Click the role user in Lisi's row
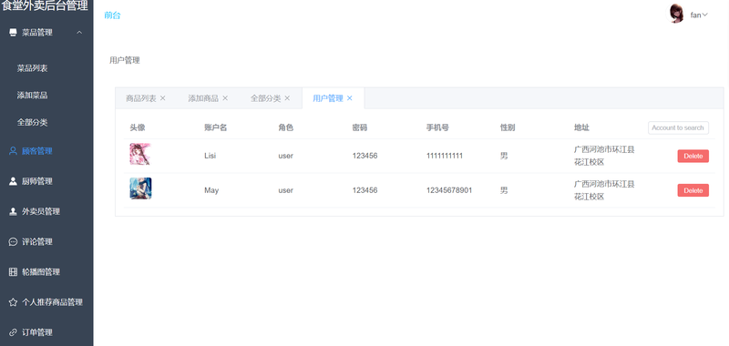This screenshot has height=346, width=729. (286, 156)
